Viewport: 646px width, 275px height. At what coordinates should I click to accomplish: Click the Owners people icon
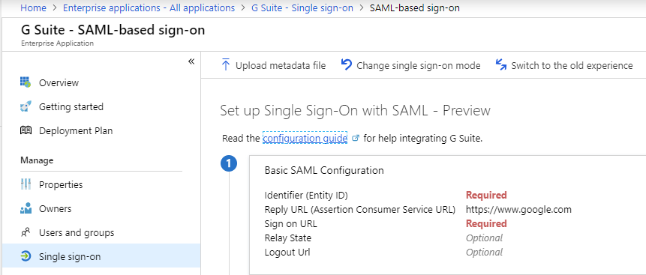click(26, 209)
